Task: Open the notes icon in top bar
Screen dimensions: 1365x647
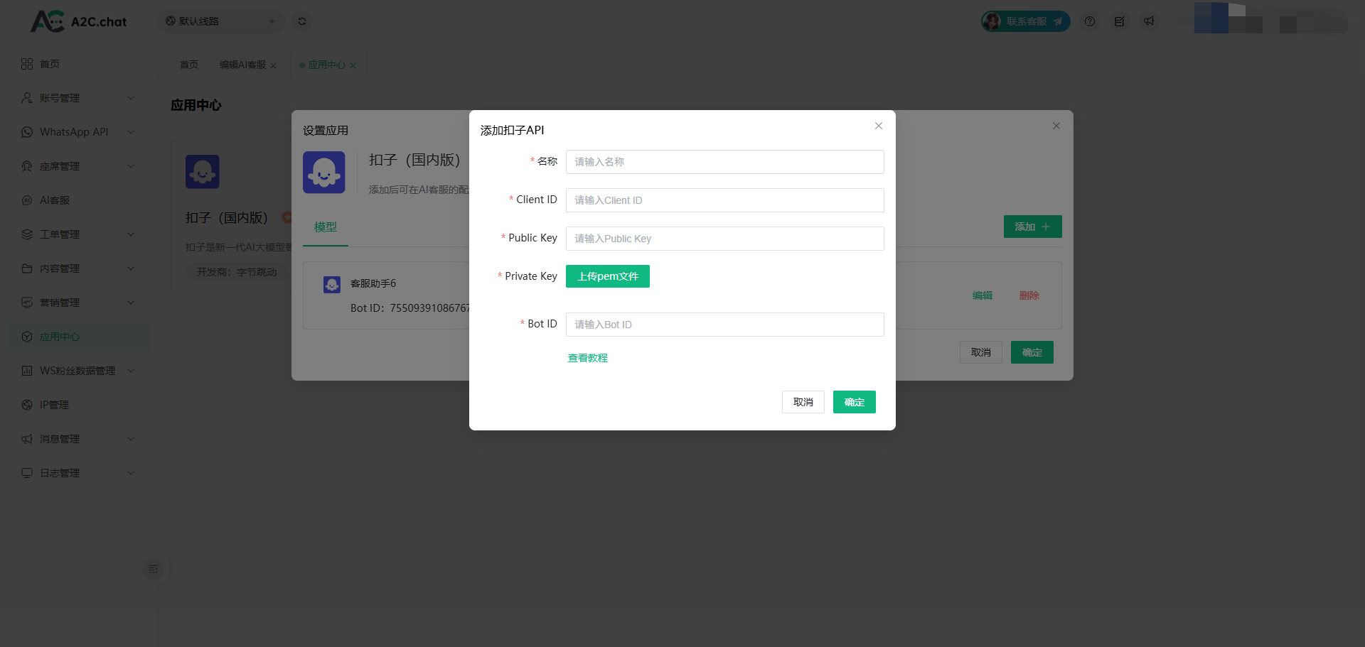Action: click(1119, 21)
